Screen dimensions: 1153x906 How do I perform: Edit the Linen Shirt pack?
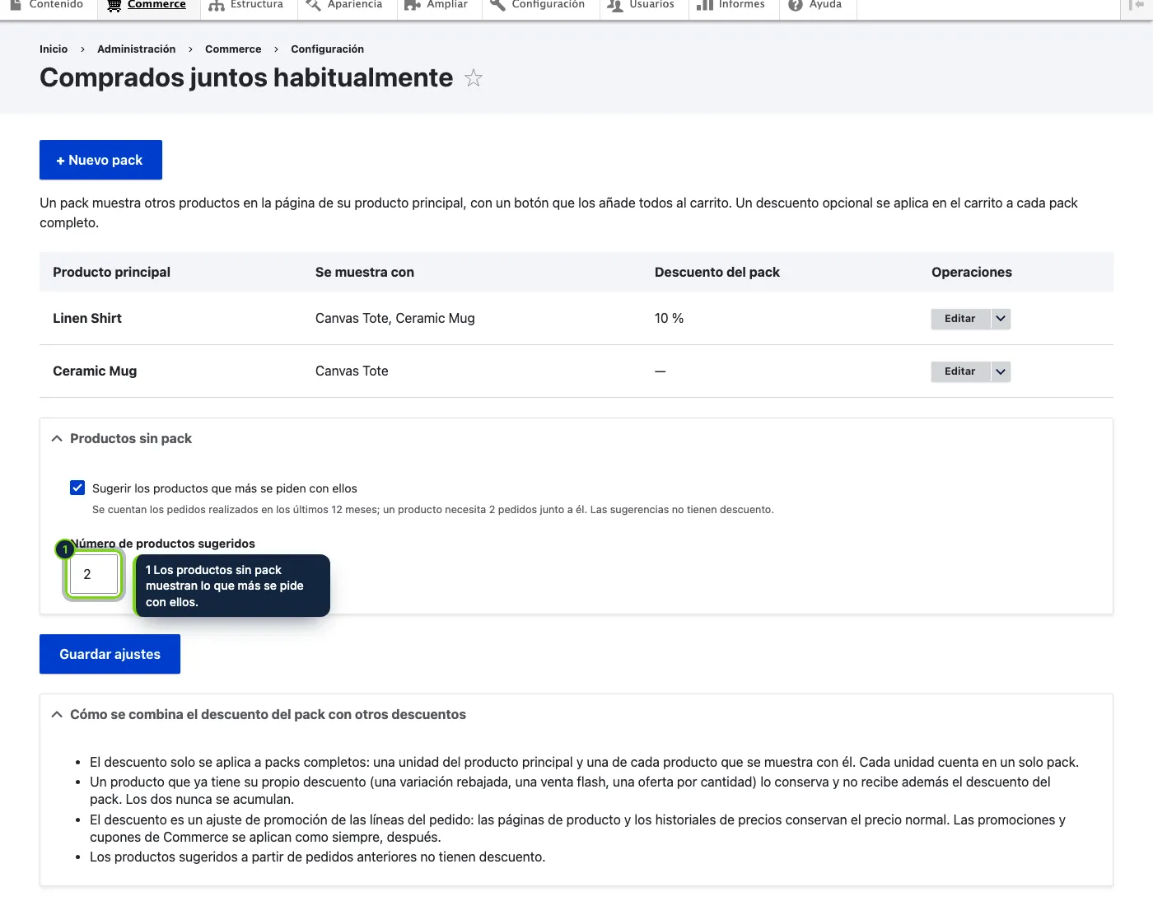960,319
